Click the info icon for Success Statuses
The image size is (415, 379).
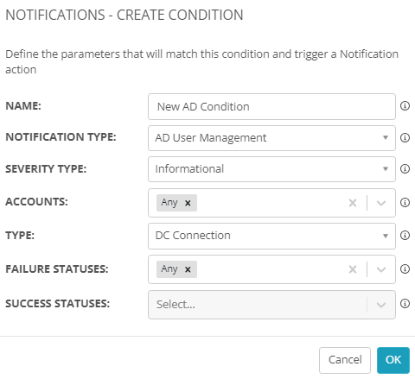(405, 304)
